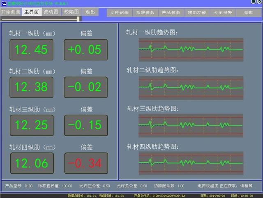Select the red -0.34 deviation readout
Viewport: 263px width, 198px height.
[x=85, y=163]
